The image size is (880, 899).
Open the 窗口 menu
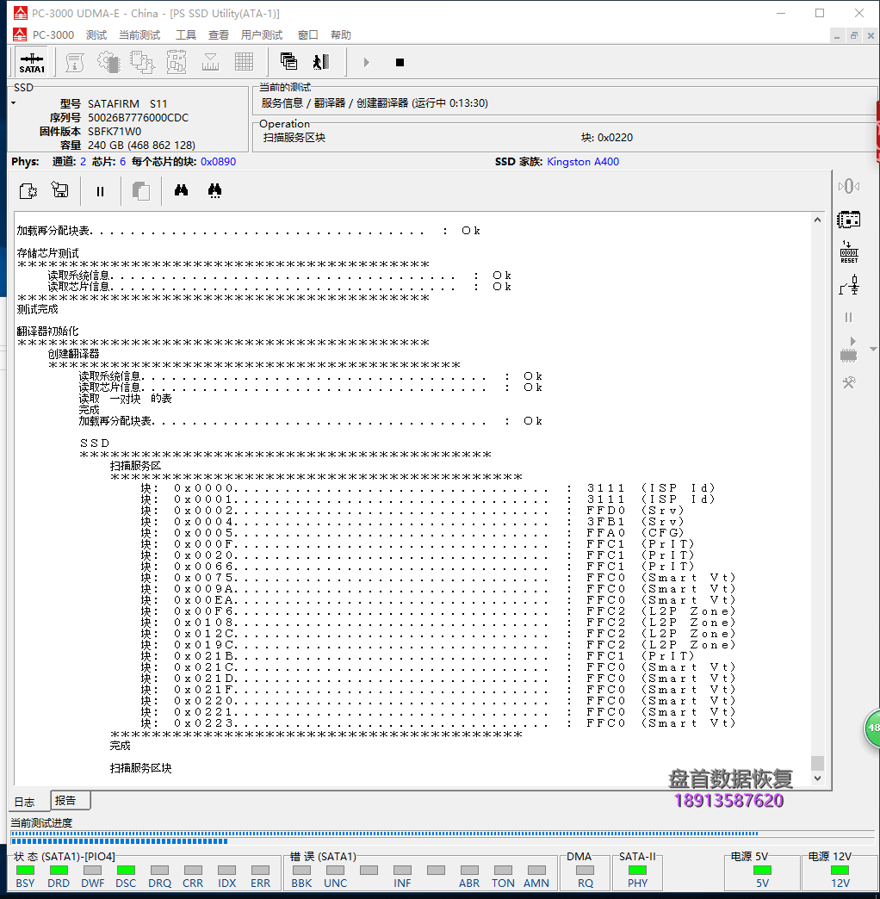point(308,35)
